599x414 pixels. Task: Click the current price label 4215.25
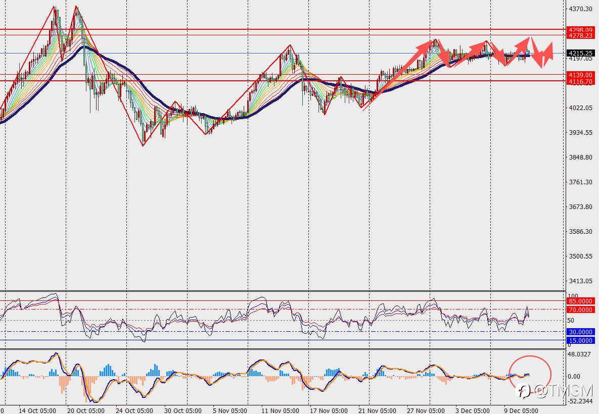coord(581,54)
